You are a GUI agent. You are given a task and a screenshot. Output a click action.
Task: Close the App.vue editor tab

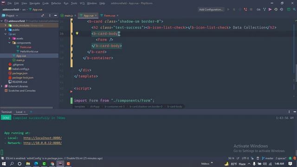(96, 15)
